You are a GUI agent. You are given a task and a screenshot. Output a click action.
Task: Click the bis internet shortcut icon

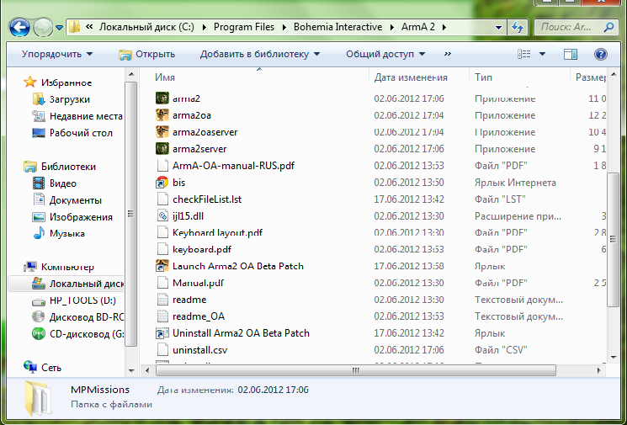click(164, 183)
